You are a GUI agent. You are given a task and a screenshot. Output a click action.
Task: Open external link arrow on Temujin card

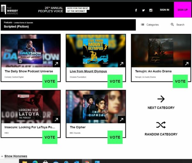(x=187, y=64)
